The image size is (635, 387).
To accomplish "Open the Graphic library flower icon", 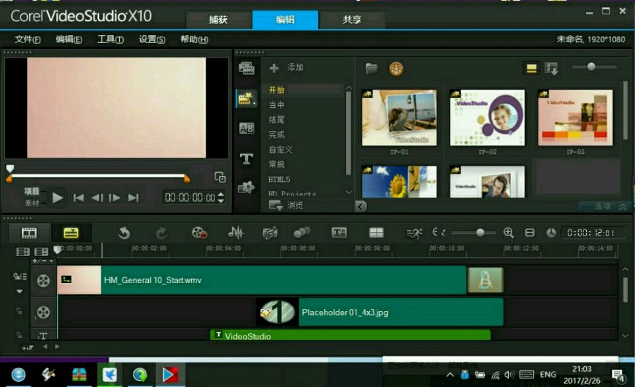I will 246,187.
